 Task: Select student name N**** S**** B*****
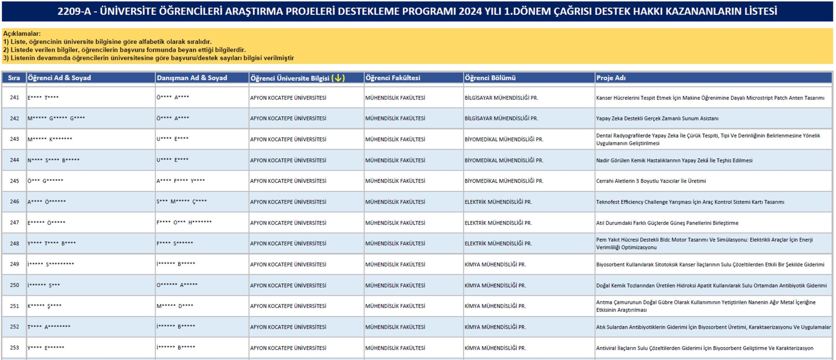pos(54,160)
